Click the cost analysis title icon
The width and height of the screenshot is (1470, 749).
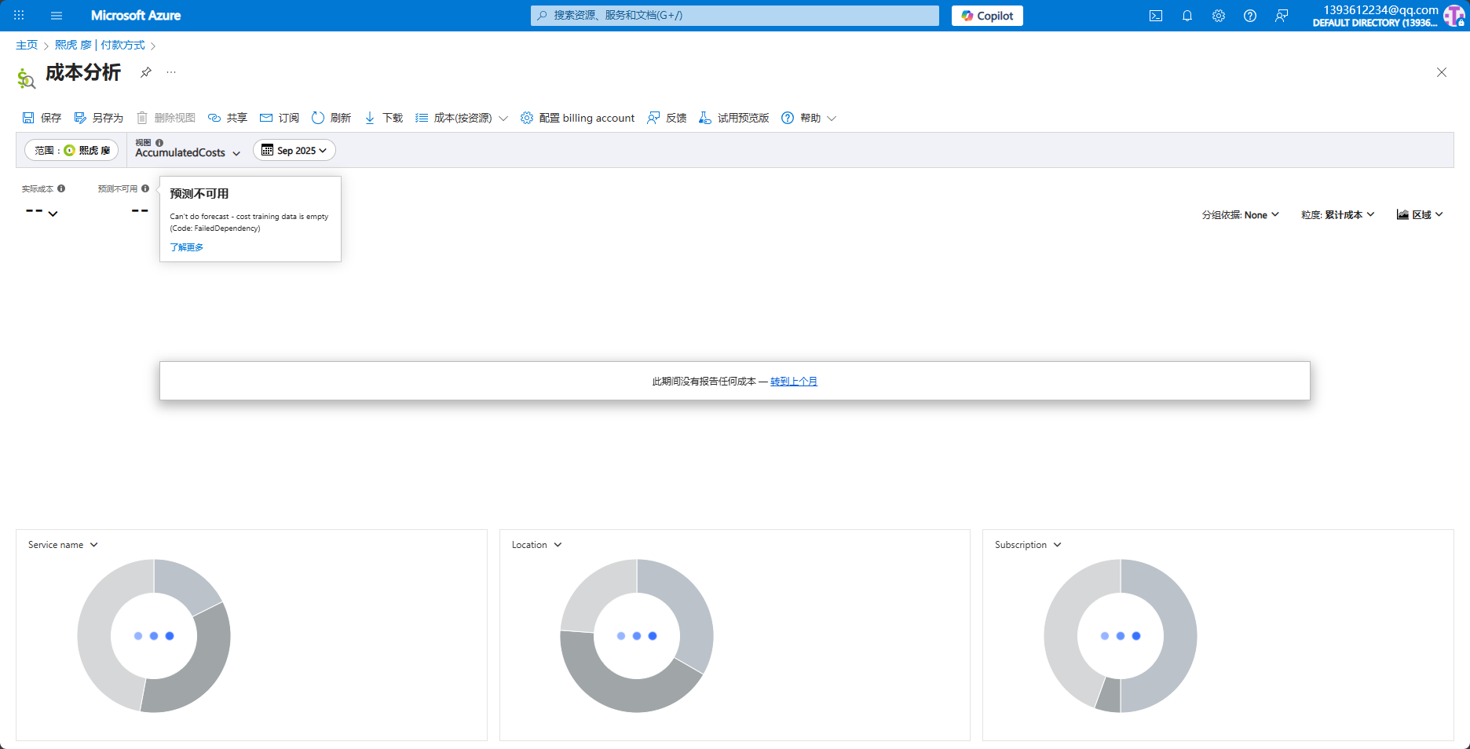pos(26,78)
